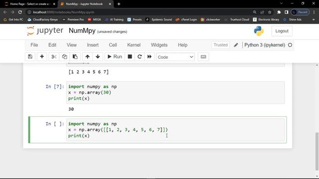
Task: Open the Widgets menu
Action: click(159, 45)
